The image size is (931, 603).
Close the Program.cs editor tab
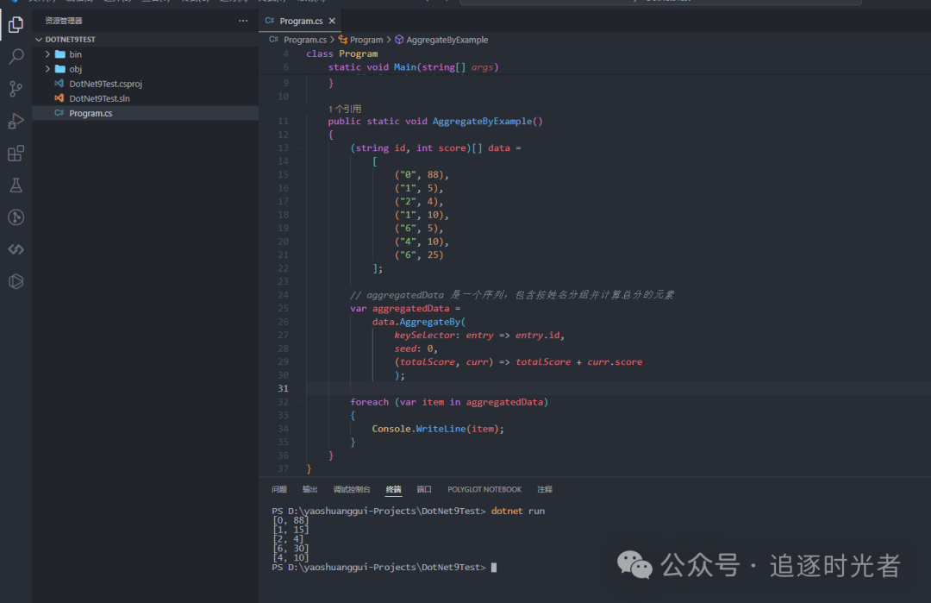(332, 21)
